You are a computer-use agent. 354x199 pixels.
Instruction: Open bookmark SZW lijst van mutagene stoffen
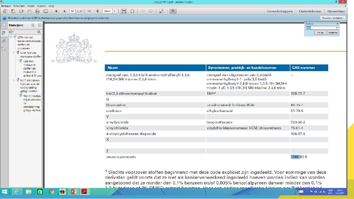31,55
